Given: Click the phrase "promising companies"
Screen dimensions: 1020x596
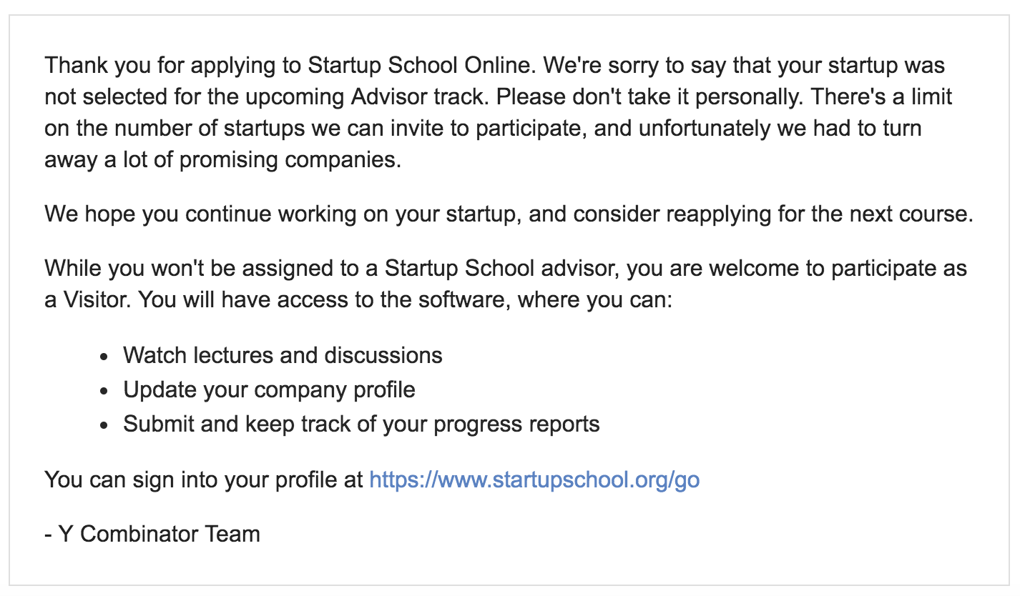Looking at the screenshot, I should pyautogui.click(x=290, y=159).
